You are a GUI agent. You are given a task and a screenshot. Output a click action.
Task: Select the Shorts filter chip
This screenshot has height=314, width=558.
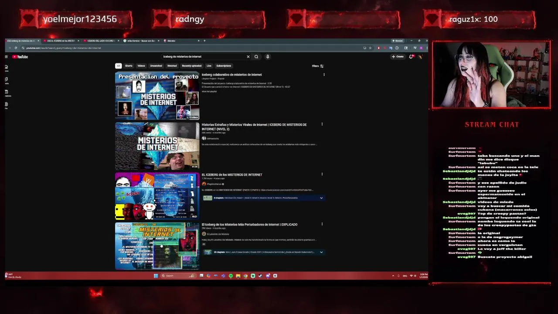(129, 66)
